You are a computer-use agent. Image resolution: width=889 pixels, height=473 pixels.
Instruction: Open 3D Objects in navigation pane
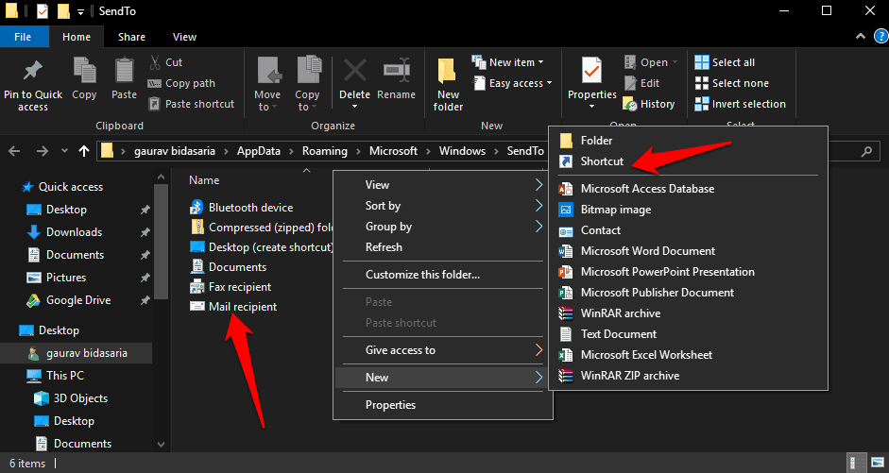coord(80,398)
